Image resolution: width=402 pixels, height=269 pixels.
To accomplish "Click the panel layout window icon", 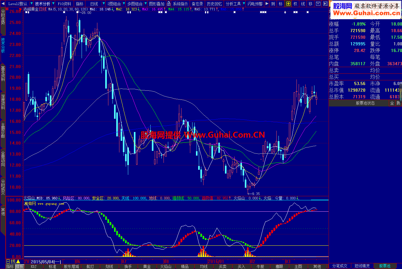I will (x=318, y=4).
